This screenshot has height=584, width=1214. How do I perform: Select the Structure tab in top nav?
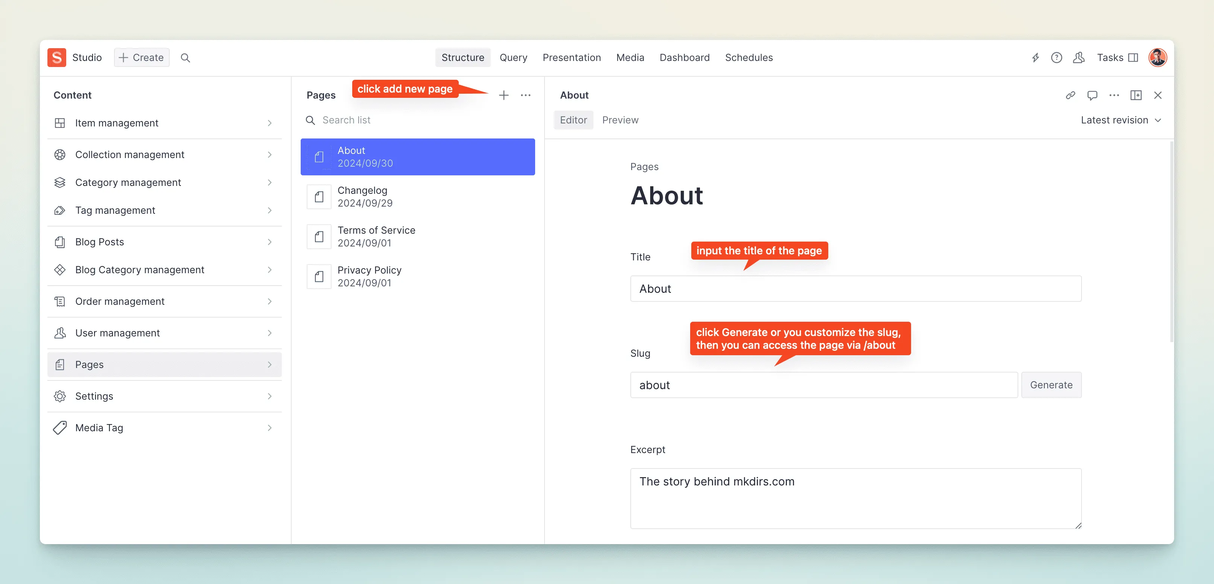pos(463,57)
